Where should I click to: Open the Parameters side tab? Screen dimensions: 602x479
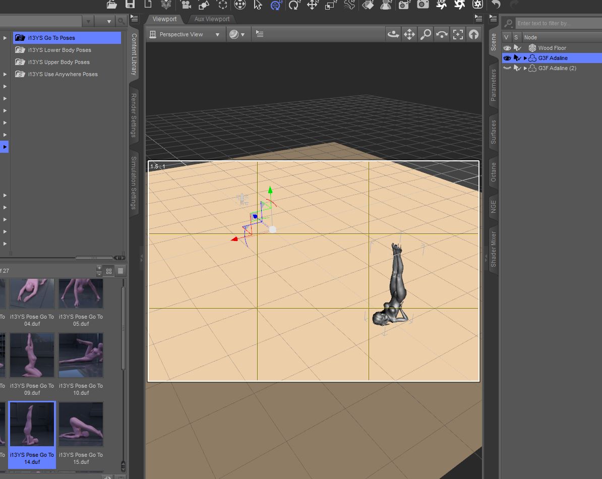pyautogui.click(x=494, y=85)
